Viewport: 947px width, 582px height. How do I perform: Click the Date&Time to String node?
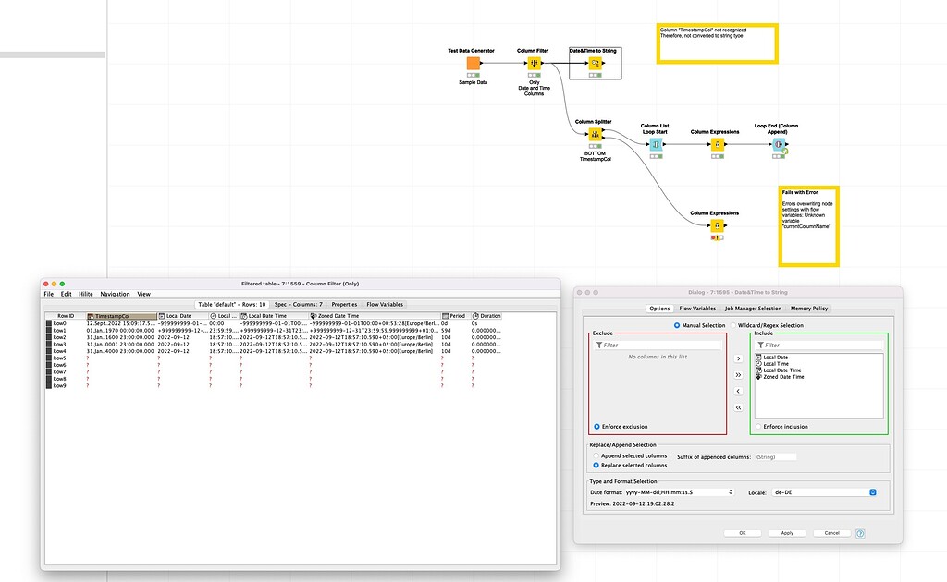[596, 63]
